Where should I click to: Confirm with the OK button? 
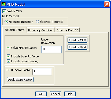tap(41, 94)
